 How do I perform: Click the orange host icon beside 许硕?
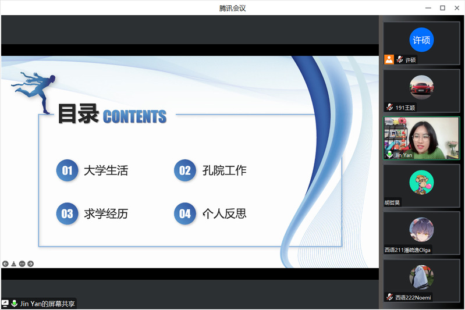point(389,59)
